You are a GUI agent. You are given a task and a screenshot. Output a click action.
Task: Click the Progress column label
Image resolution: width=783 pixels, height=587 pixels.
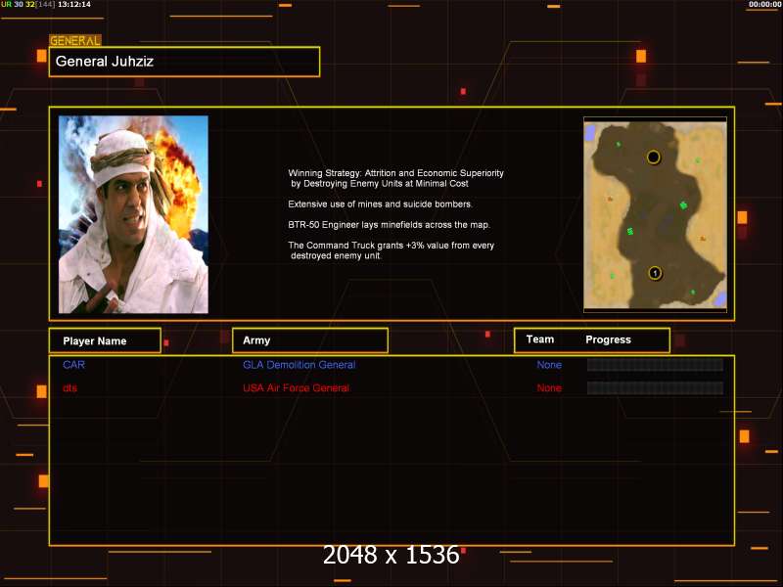(x=608, y=339)
